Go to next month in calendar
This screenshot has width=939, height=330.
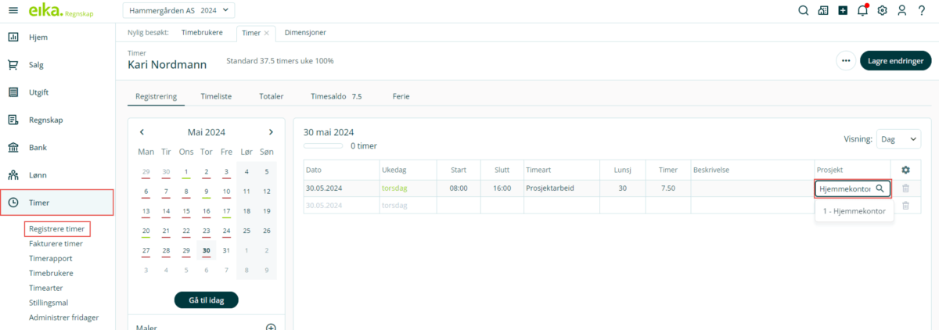pyautogui.click(x=271, y=132)
